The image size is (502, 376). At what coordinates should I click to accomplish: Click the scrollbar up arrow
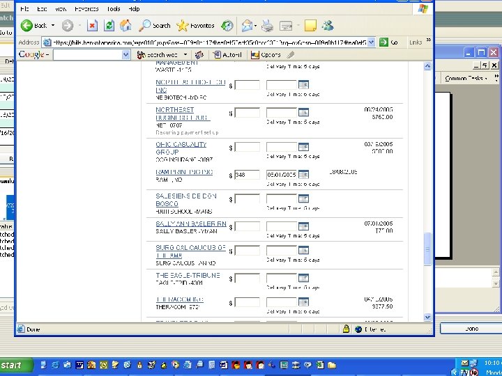[x=427, y=66]
